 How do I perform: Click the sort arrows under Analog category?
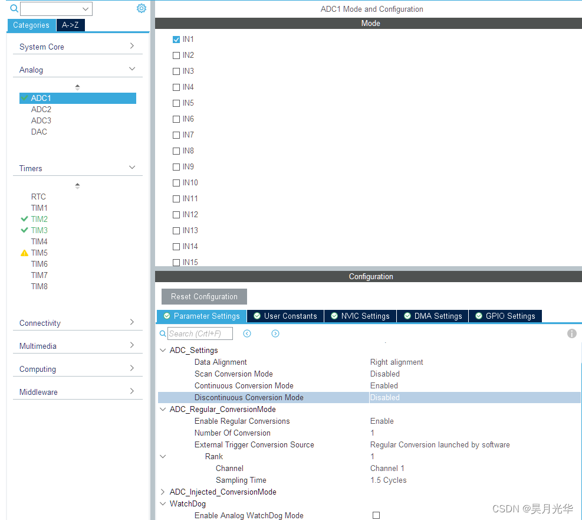[77, 88]
